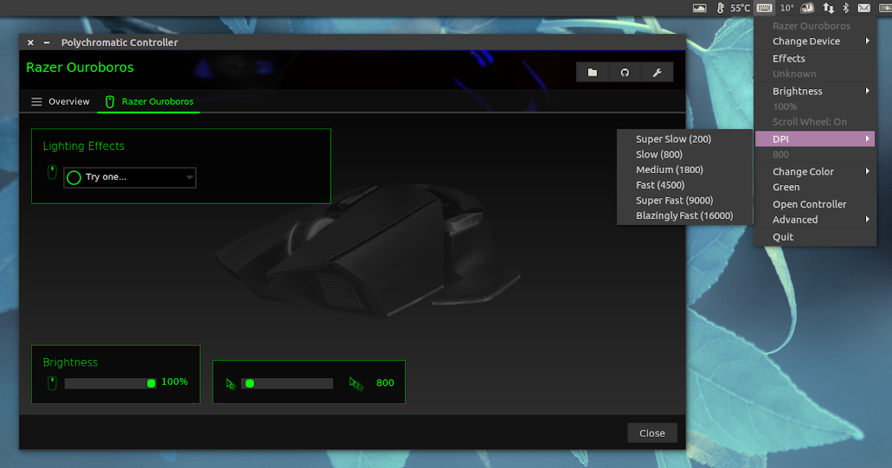Select Slow (800) DPI option
892x468 pixels.
(x=659, y=154)
